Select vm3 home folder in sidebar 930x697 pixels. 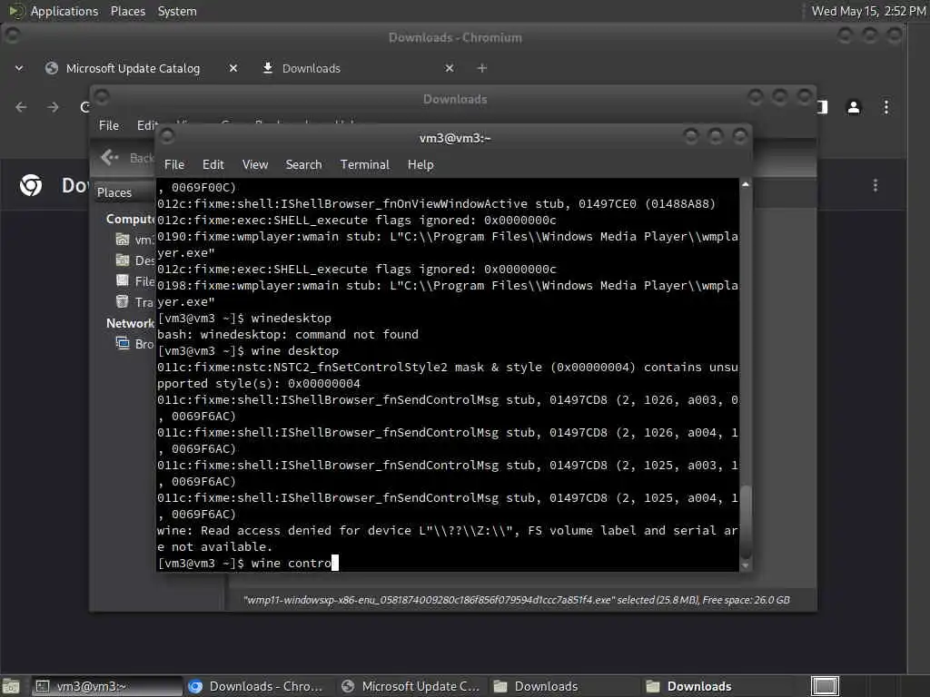click(135, 240)
